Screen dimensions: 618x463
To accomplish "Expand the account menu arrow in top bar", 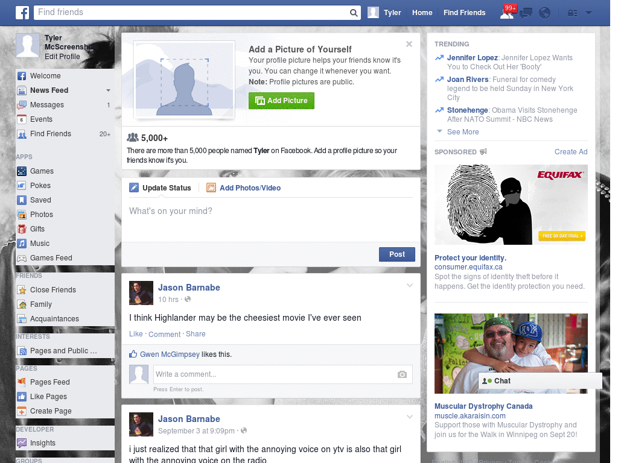I will [588, 13].
